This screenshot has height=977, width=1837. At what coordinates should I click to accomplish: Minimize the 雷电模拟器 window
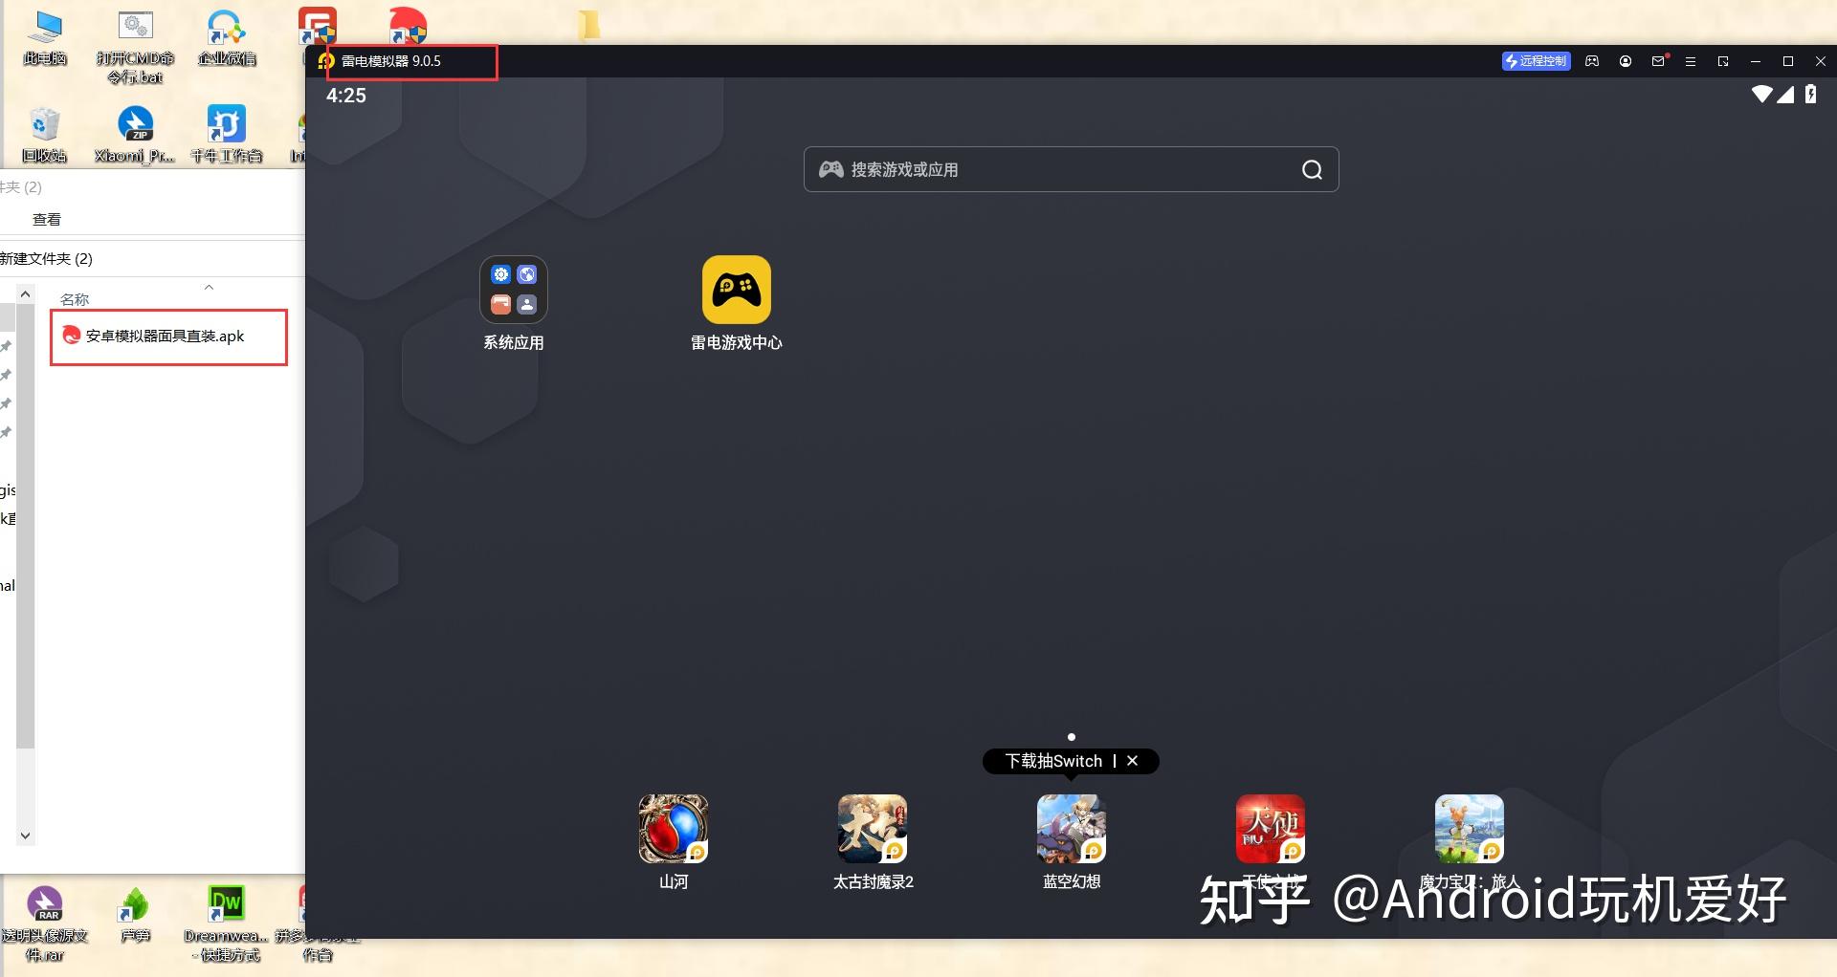click(1756, 61)
